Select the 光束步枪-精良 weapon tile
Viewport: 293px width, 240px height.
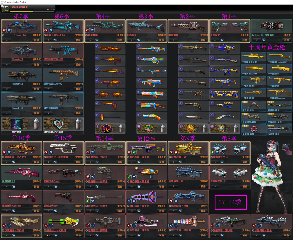pos(279,118)
